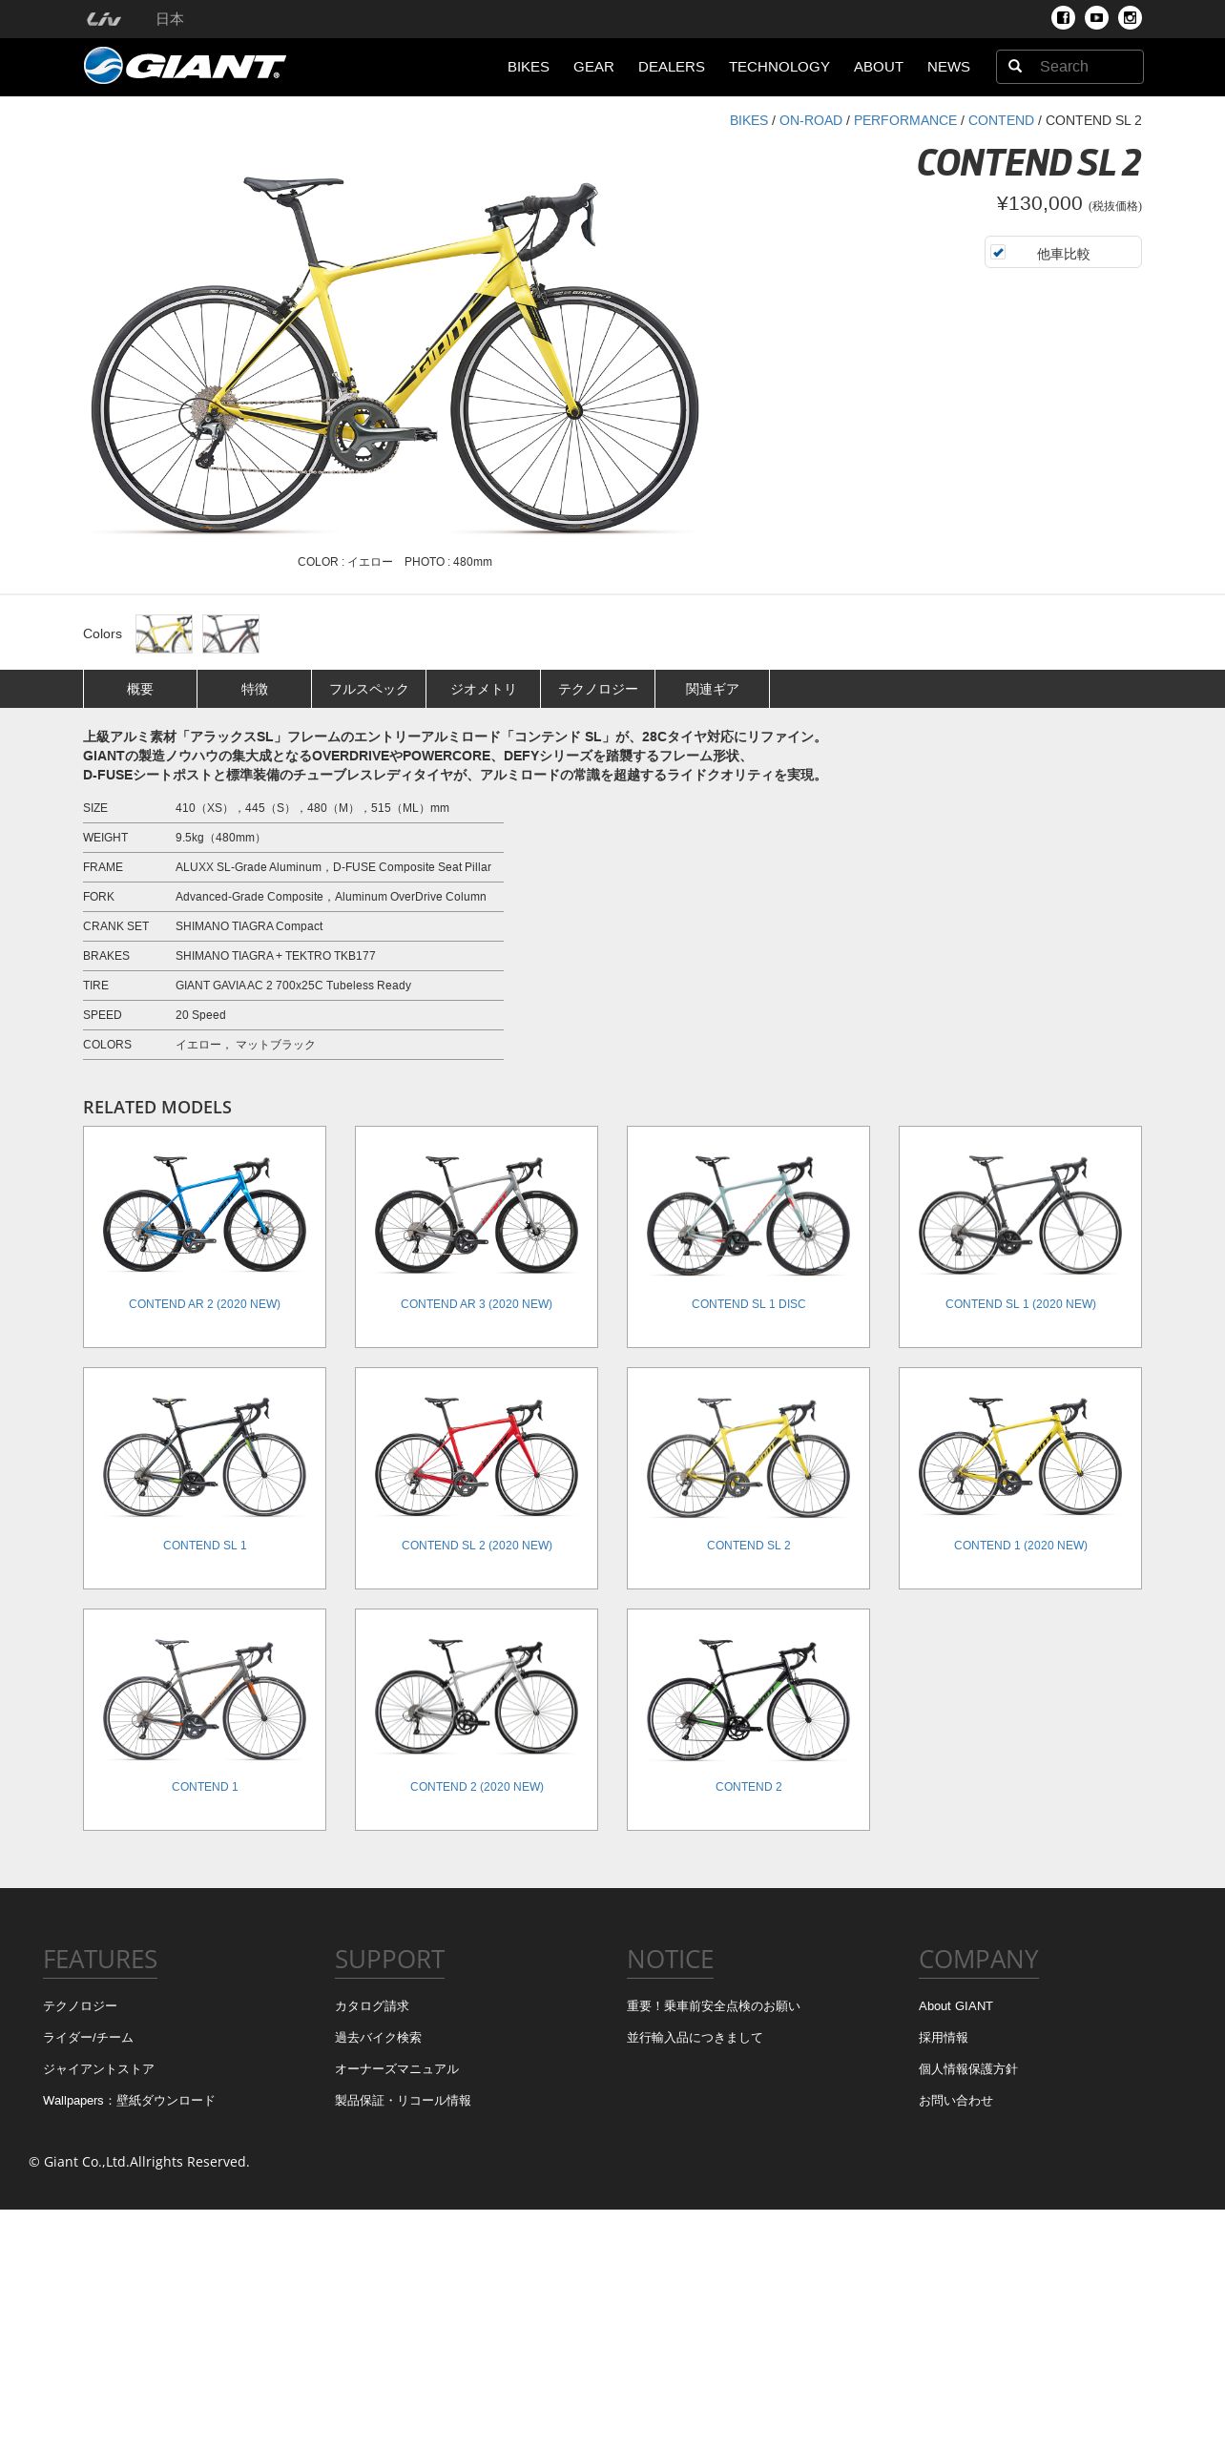Image resolution: width=1225 pixels, height=2450 pixels.
Task: Open footer テクノロジー link
Action: tap(80, 2005)
